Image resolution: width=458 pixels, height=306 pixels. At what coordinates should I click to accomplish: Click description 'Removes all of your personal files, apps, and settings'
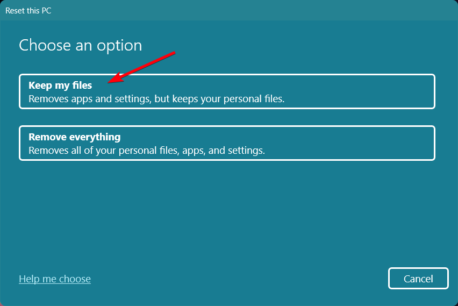tap(146, 151)
